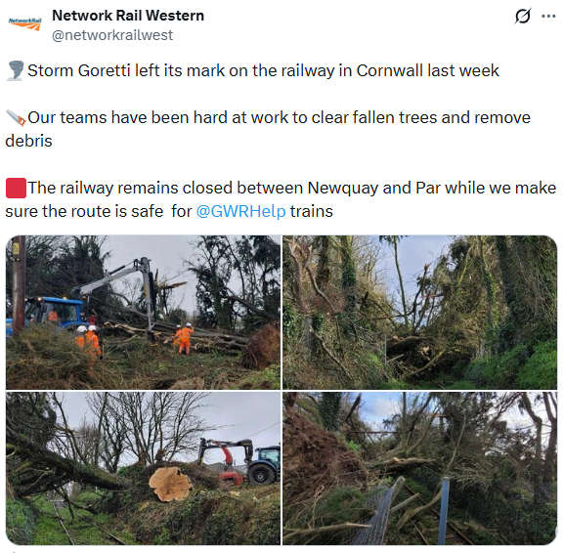Click the Newquay and Par closure sentence

[281, 199]
